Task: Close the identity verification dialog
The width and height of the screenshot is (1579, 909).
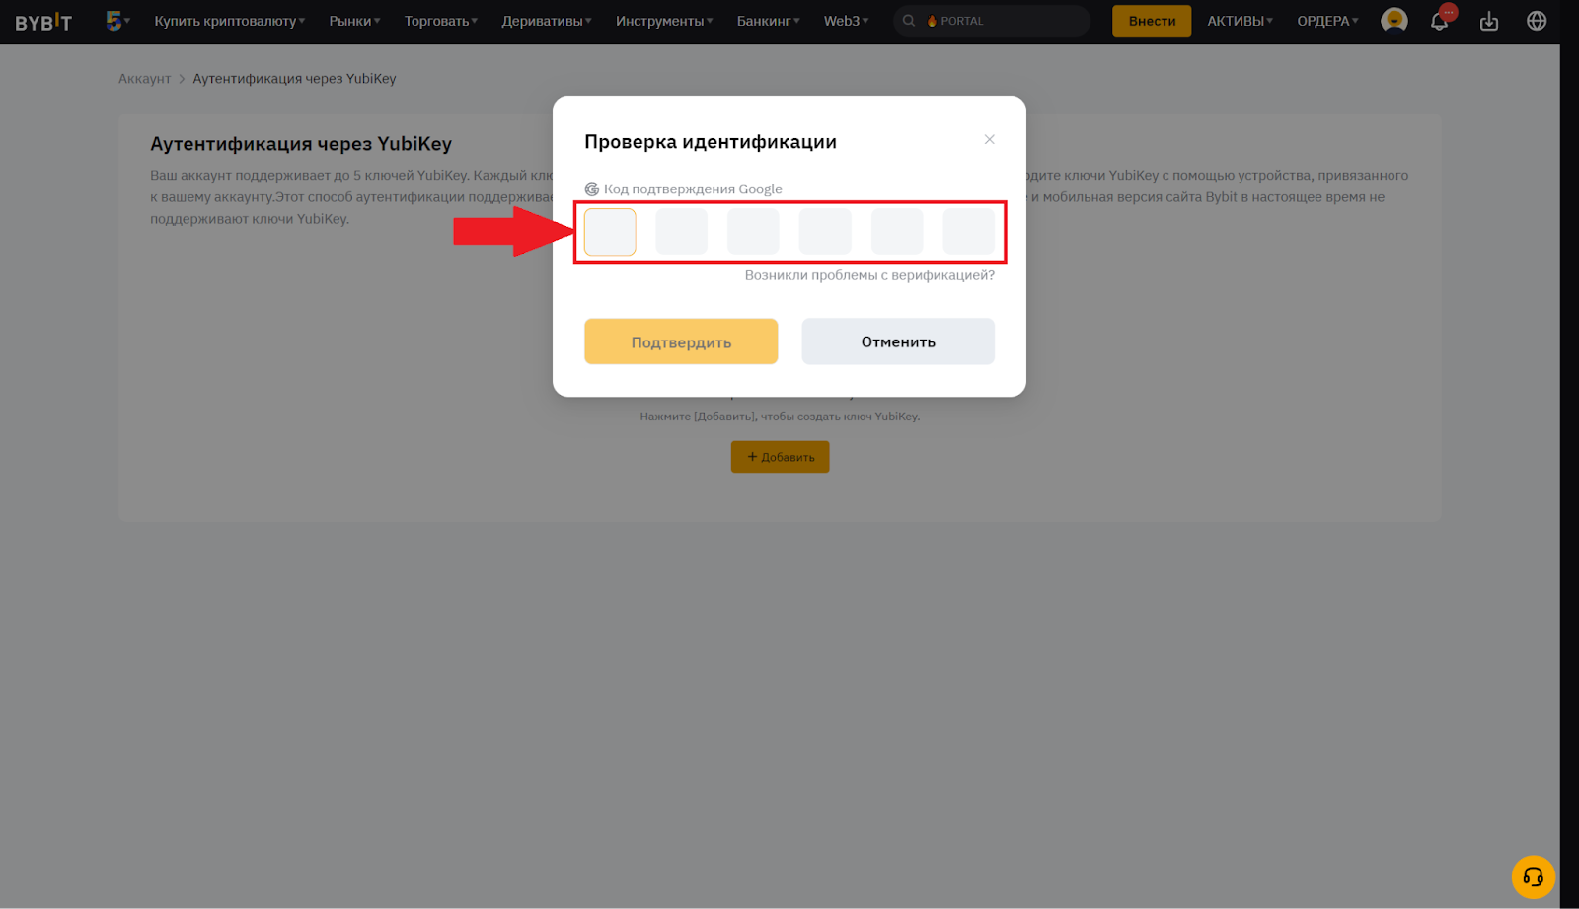Action: pyautogui.click(x=989, y=140)
